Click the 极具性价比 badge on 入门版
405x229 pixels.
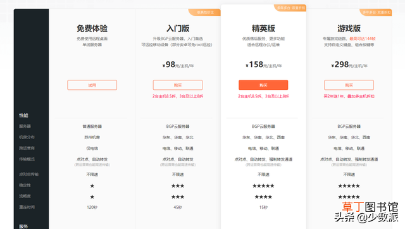click(x=204, y=12)
